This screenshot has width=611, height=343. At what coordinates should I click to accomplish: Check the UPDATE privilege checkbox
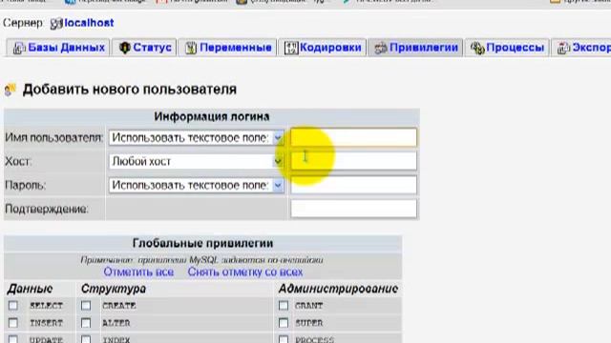pyautogui.click(x=13, y=339)
